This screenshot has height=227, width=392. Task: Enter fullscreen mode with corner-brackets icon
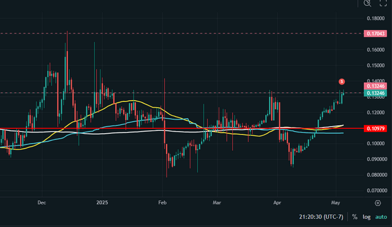383,2
